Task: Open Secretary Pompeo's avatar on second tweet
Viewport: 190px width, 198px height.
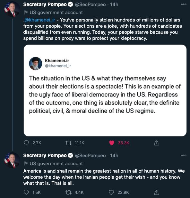Action: tap(12, 160)
